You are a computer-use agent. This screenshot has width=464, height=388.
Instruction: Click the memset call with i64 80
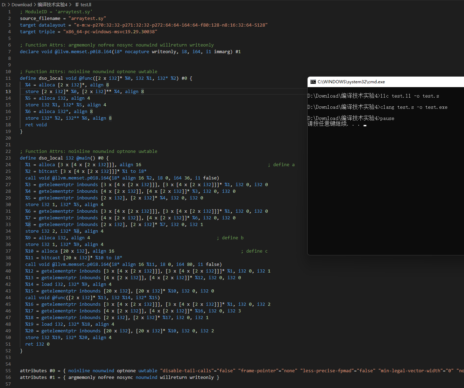tap(124, 264)
